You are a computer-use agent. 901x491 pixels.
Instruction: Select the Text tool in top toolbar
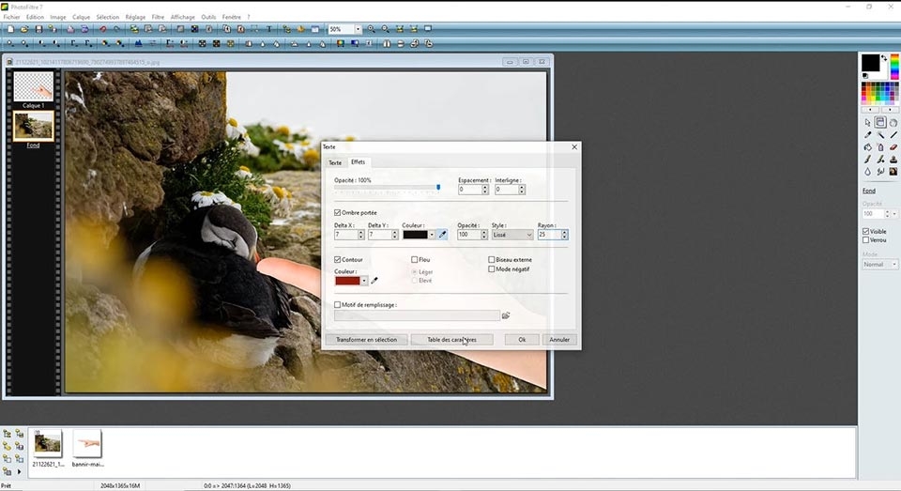(x=269, y=29)
